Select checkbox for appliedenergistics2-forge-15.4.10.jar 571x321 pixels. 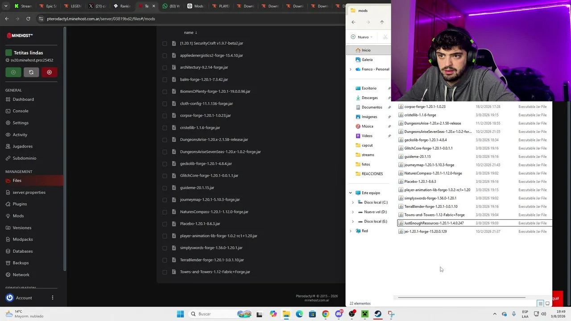coord(165,56)
